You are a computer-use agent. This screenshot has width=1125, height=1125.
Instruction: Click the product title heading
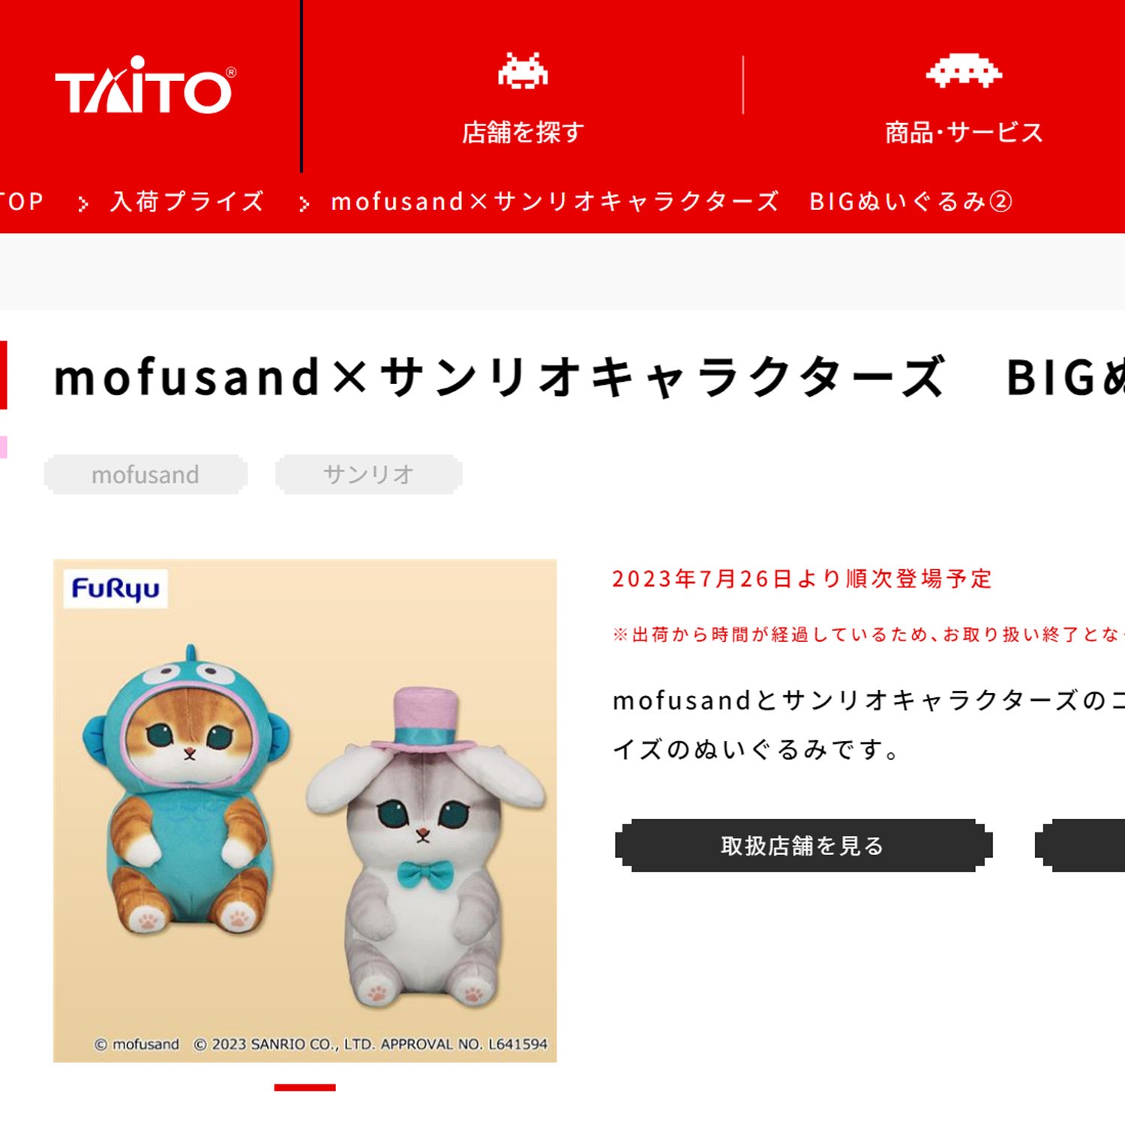tap(589, 376)
